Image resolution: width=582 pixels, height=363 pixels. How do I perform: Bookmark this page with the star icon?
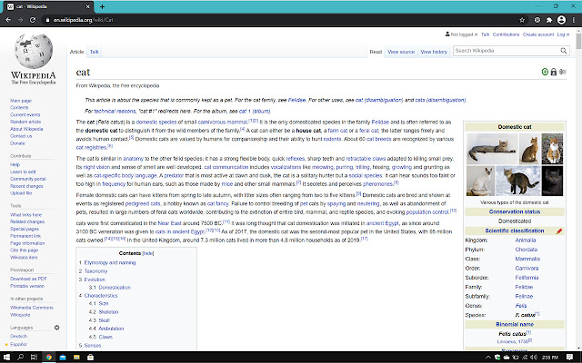(522, 20)
